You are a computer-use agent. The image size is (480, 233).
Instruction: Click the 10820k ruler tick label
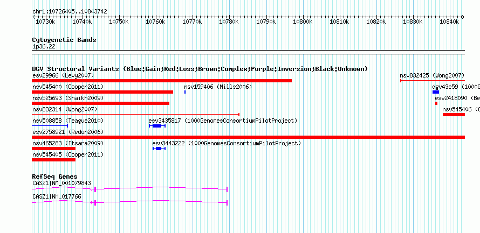click(376, 22)
